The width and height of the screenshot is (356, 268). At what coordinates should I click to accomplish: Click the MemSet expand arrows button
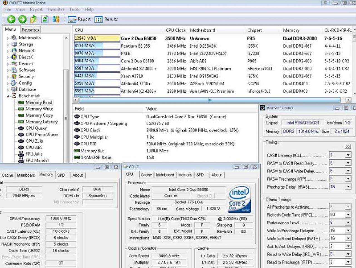[348, 147]
